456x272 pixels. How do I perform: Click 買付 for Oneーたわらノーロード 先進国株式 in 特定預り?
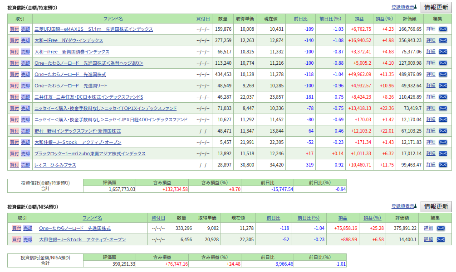(15, 74)
